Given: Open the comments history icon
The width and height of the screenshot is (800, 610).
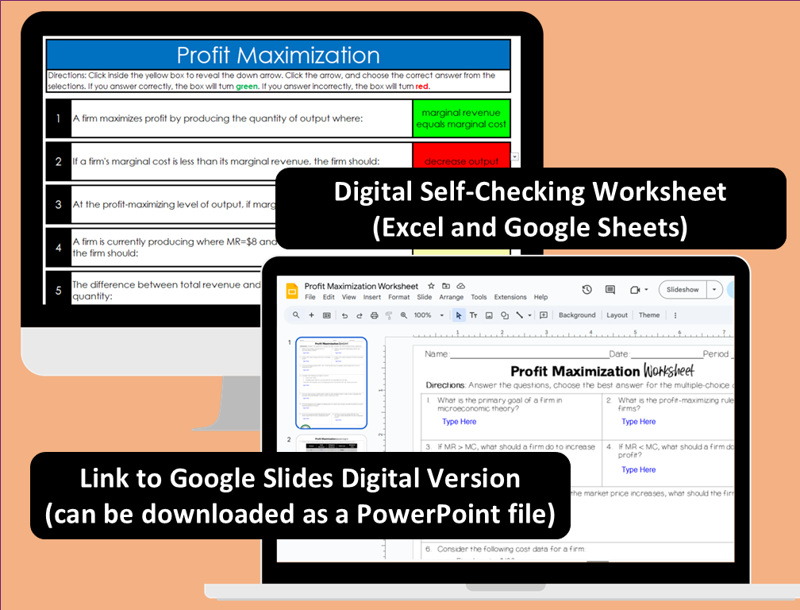Looking at the screenshot, I should (610, 289).
